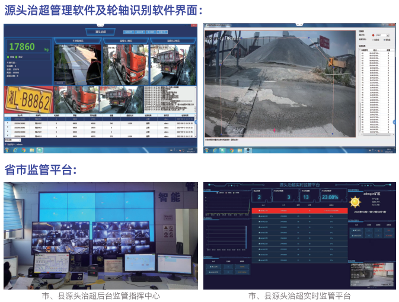Open dropdown below the weighing records table
This screenshot has width=399, height=302.
pyautogui.click(x=12, y=140)
